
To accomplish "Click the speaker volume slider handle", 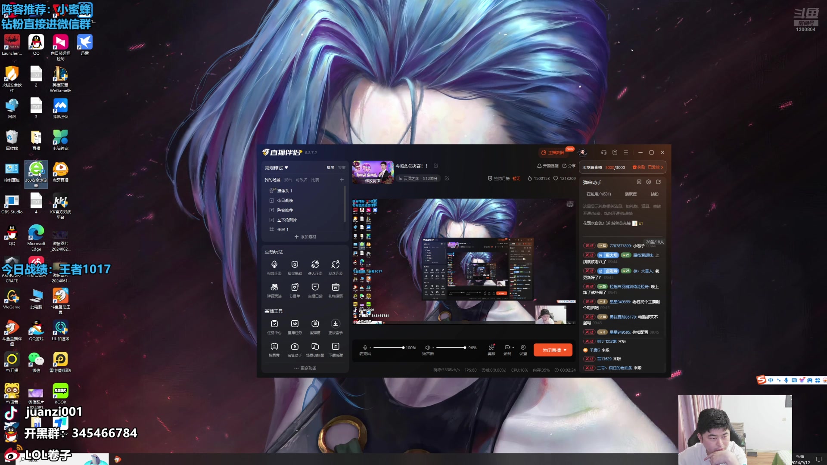I will [x=465, y=347].
